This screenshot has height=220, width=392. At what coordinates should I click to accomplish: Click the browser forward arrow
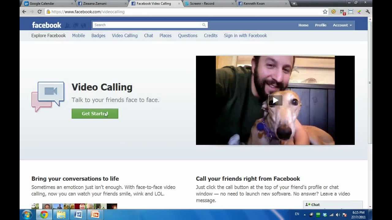click(x=32, y=12)
